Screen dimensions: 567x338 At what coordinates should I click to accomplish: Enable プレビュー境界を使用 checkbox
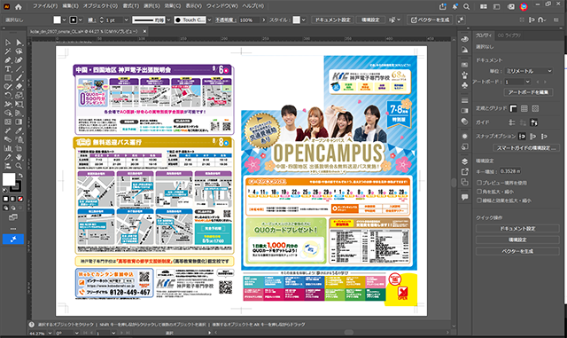point(479,183)
